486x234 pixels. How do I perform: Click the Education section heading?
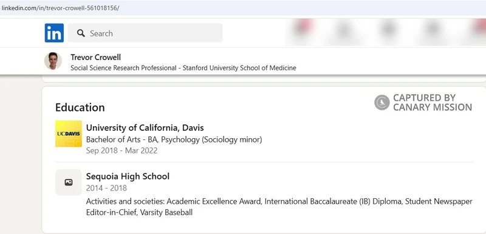(x=80, y=107)
